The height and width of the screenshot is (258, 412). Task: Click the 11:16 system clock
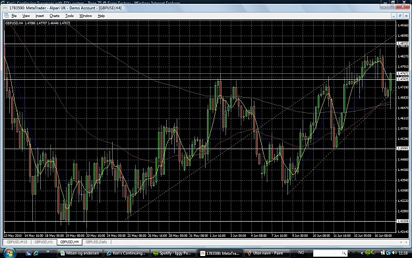coord(403,253)
